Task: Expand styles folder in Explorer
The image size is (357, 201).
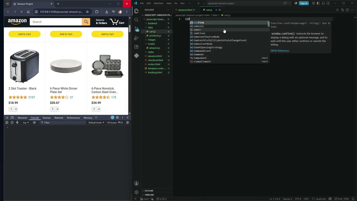Action: [151, 52]
